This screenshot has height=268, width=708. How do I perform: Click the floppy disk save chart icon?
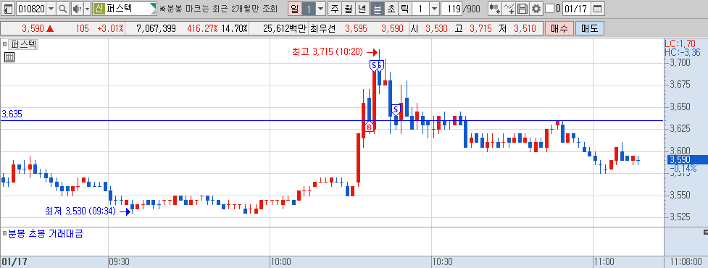click(522, 9)
